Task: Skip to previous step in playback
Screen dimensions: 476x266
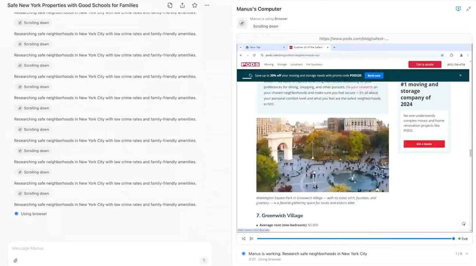Action: 244,238
